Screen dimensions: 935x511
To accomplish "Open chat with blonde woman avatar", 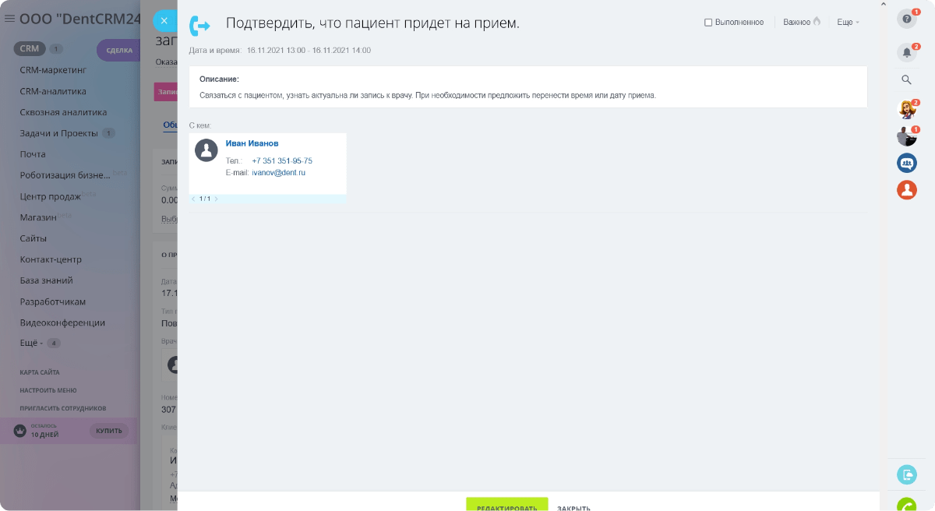I will tap(906, 109).
